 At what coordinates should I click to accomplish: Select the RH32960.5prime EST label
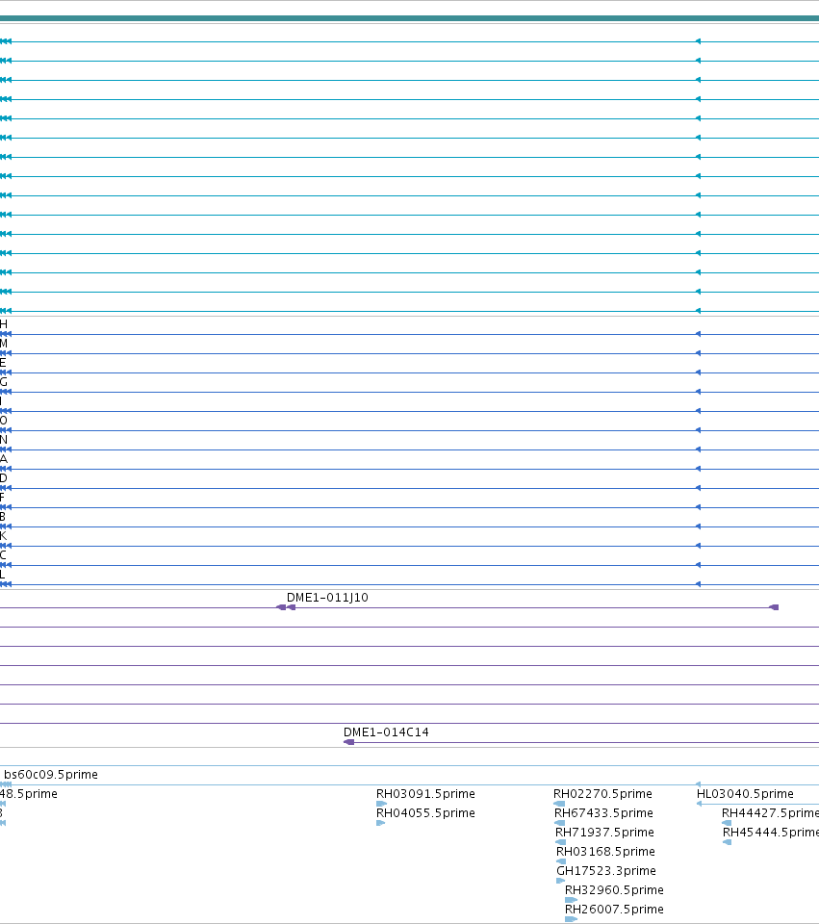(x=614, y=889)
